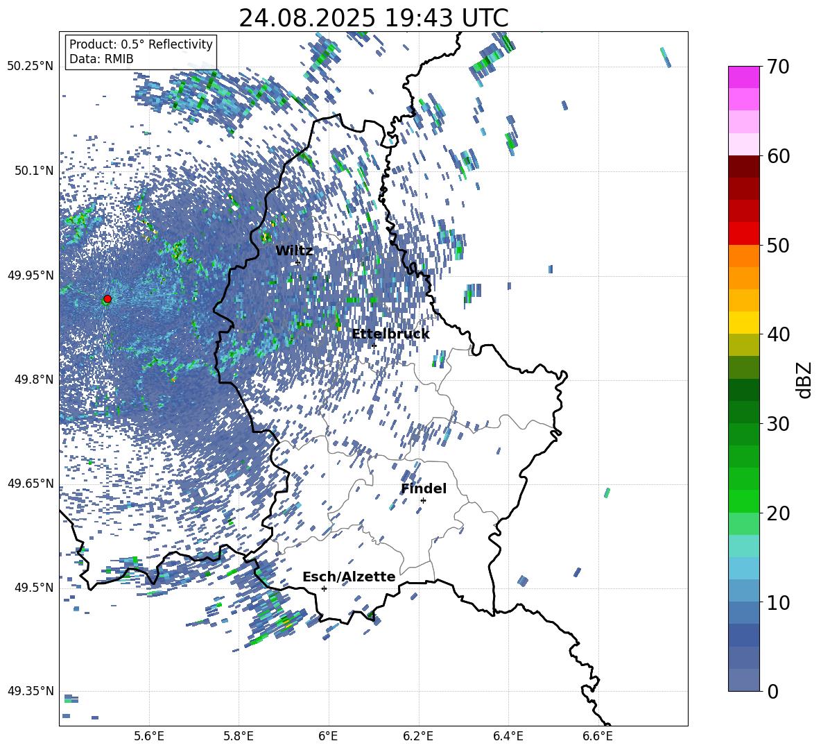
Task: Click the 49.8°N latitude label
Action: [x=34, y=380]
